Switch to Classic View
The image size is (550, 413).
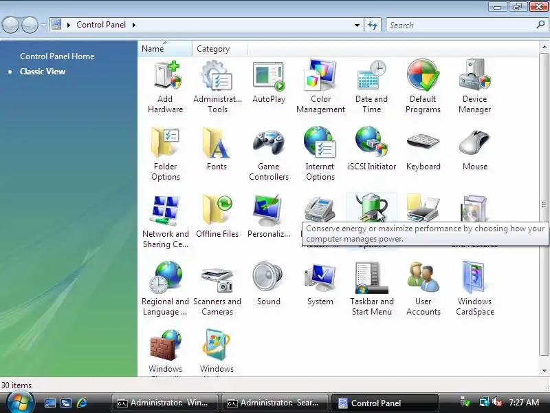tap(43, 72)
